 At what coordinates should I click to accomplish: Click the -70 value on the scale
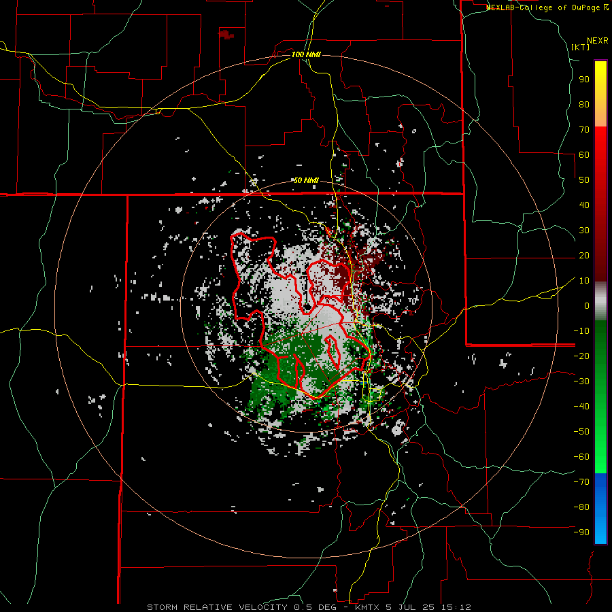click(x=581, y=482)
